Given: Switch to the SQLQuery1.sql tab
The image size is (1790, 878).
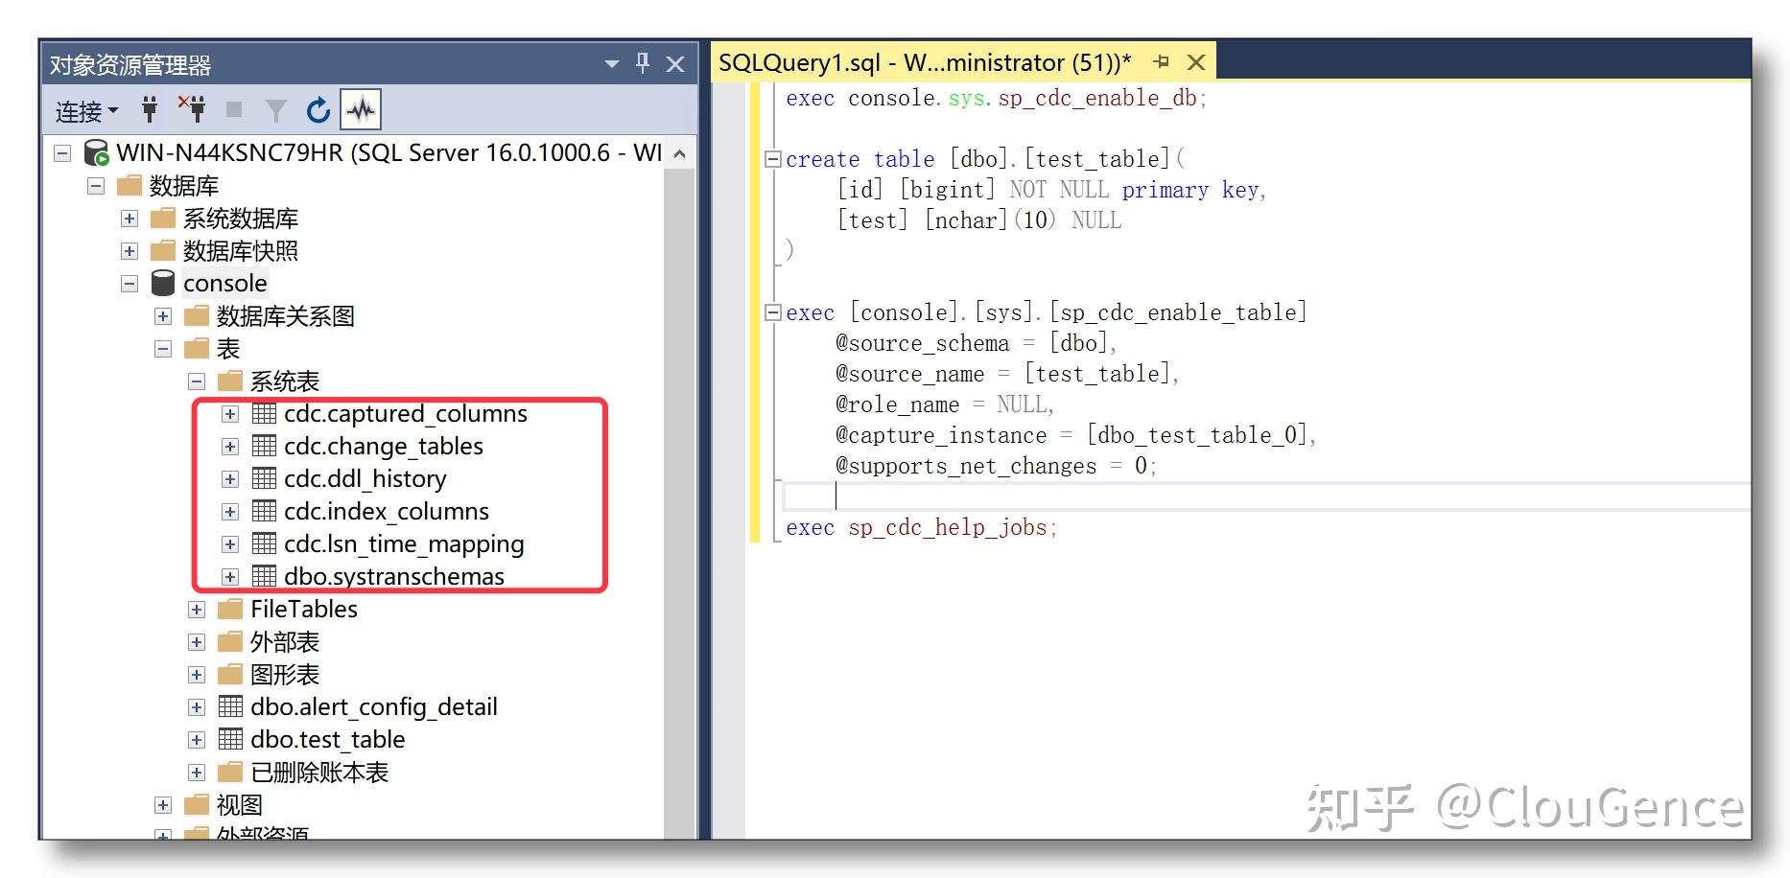Looking at the screenshot, I should pos(921,61).
